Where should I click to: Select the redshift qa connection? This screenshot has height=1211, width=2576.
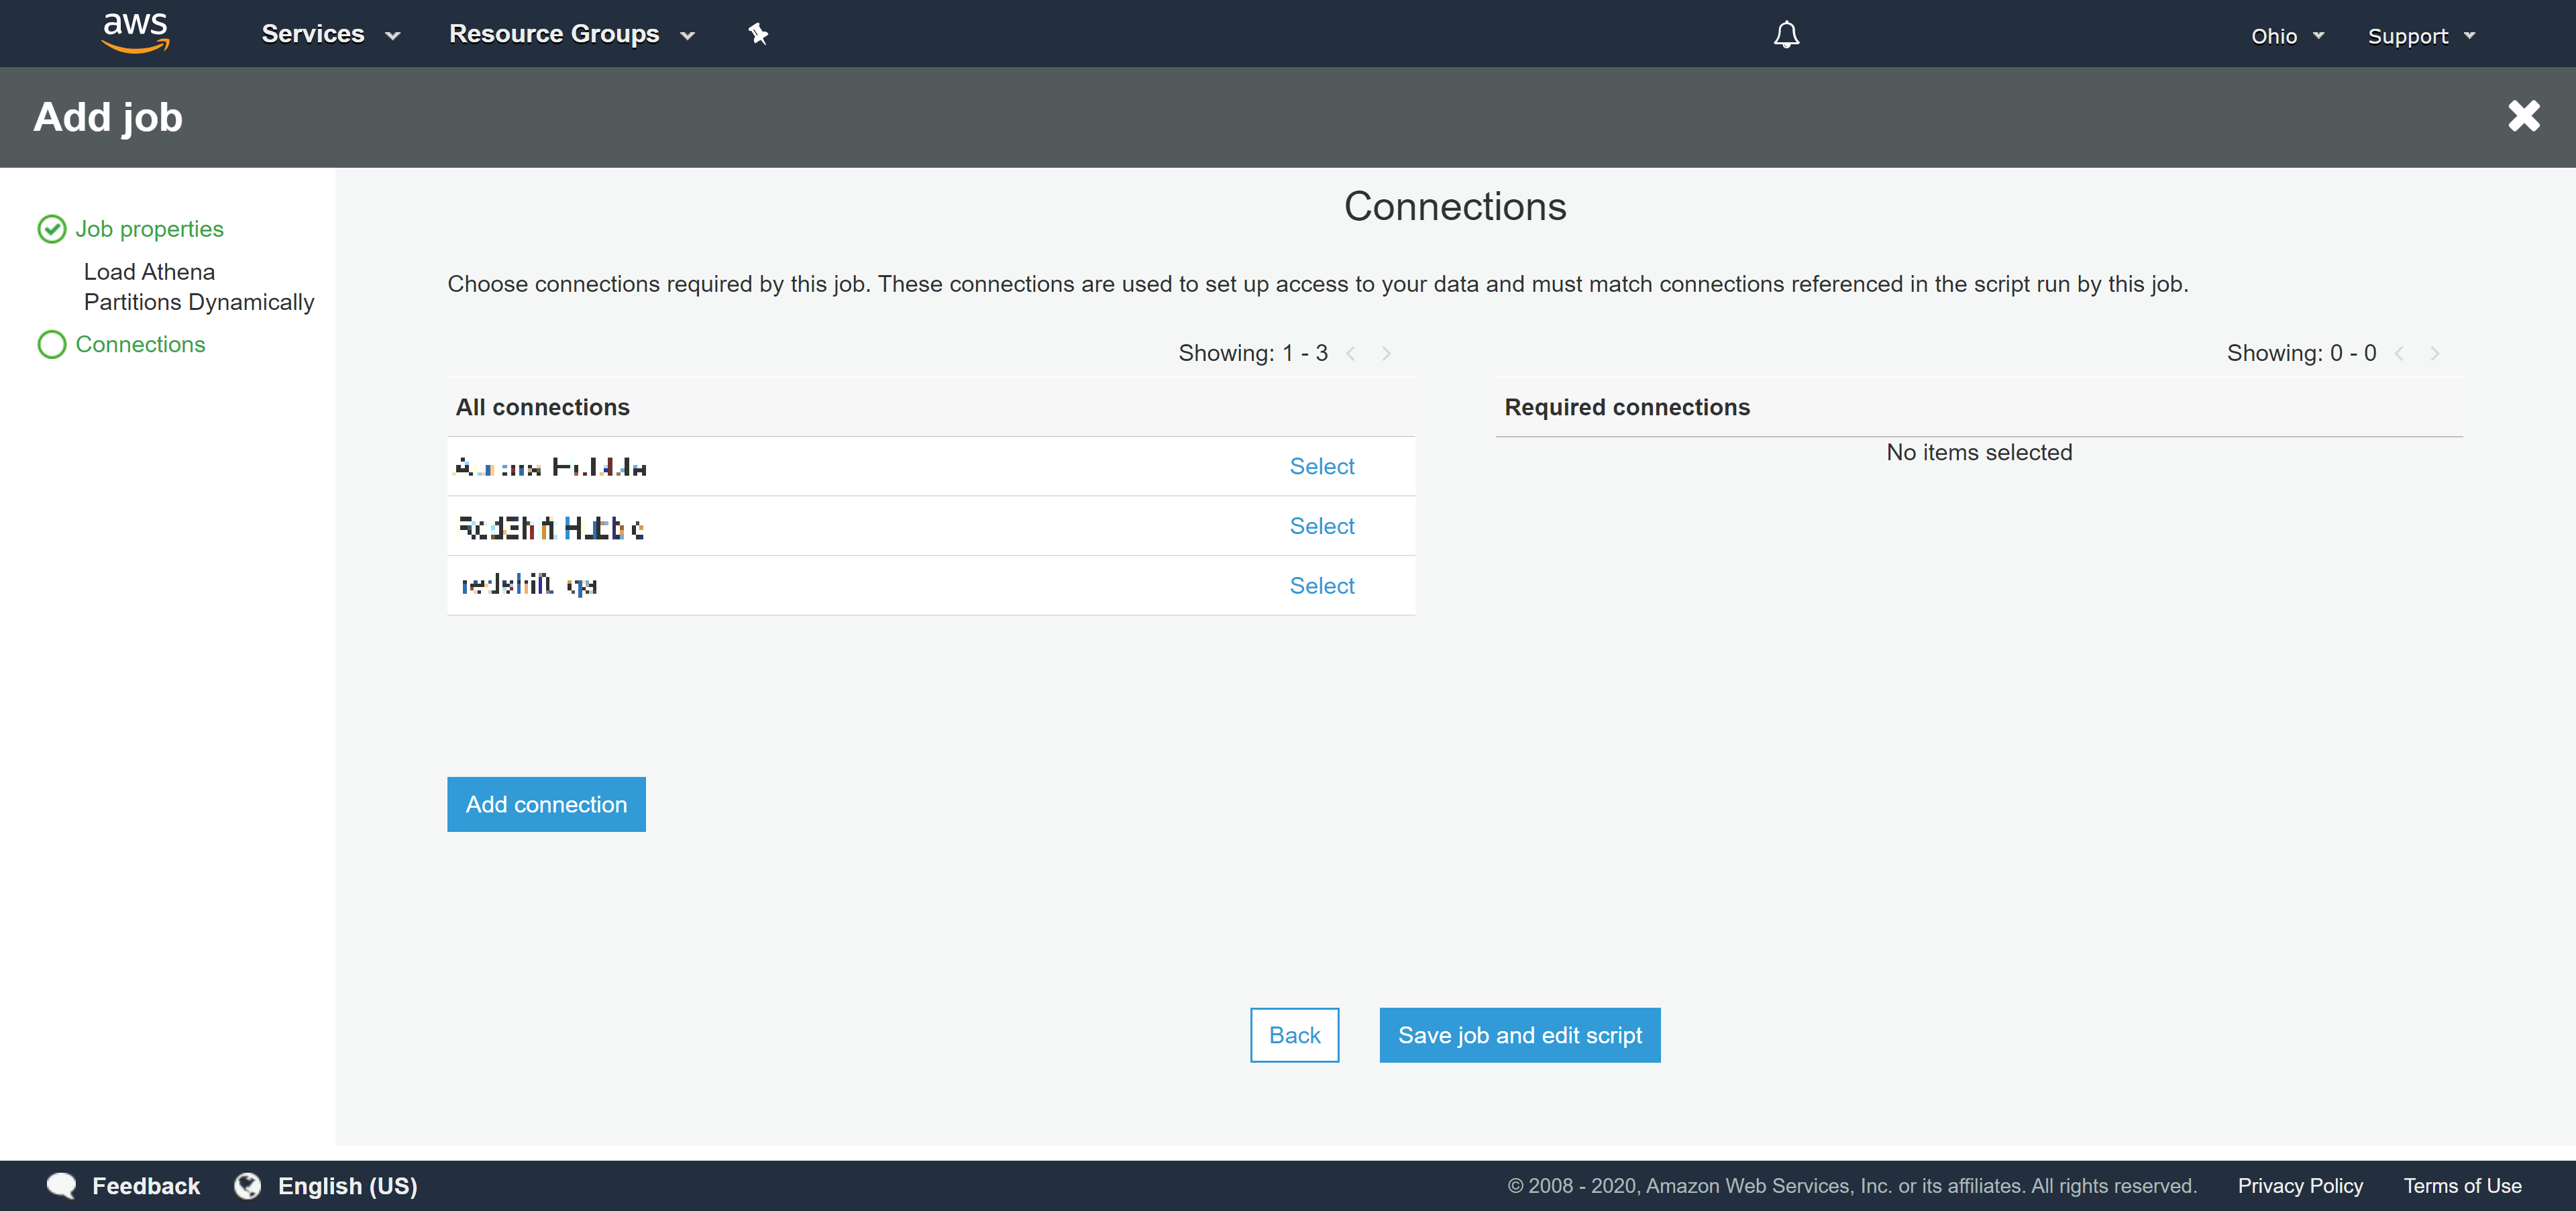1321,585
